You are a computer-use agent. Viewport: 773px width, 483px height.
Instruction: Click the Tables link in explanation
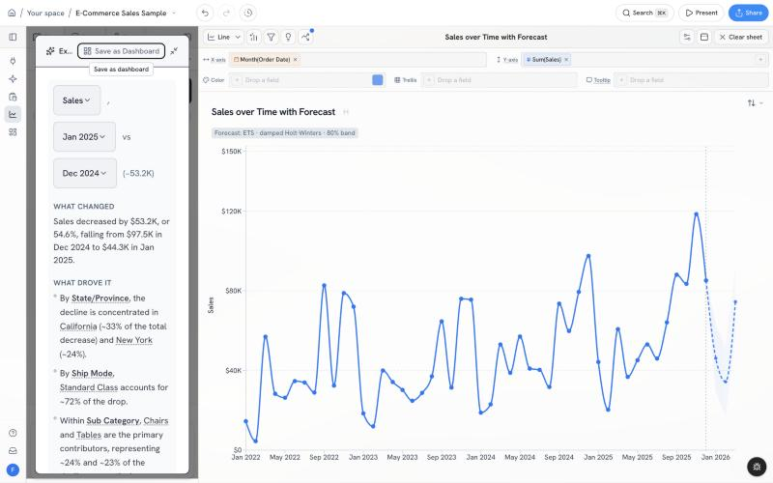[x=89, y=435]
